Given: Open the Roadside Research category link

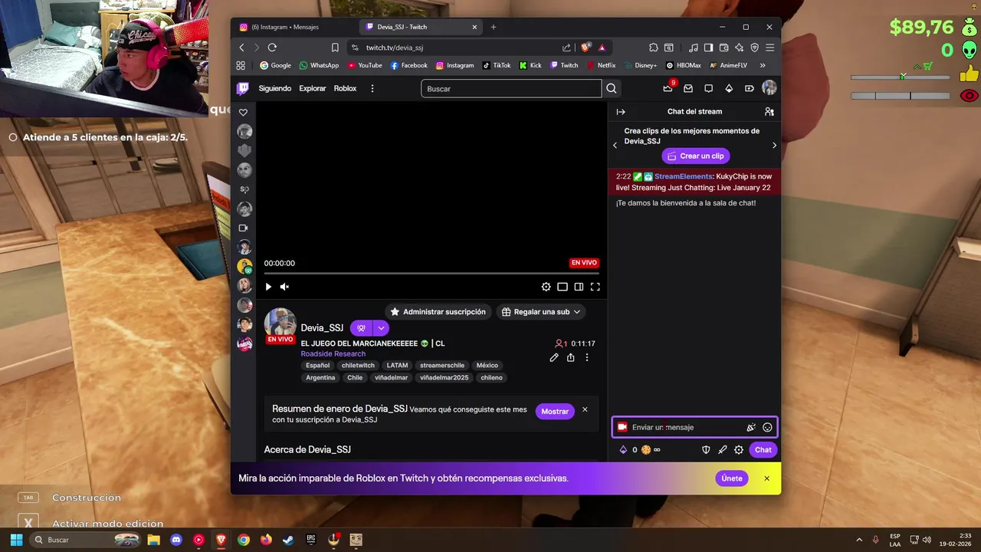Looking at the screenshot, I should 333,354.
